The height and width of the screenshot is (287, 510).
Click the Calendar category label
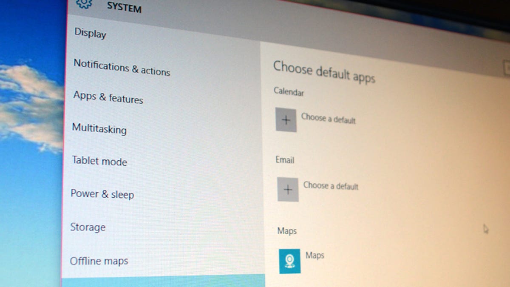(x=289, y=91)
